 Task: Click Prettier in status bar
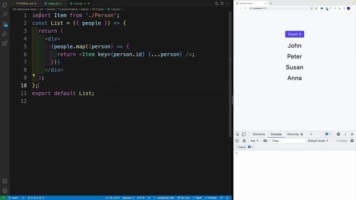click(x=211, y=198)
